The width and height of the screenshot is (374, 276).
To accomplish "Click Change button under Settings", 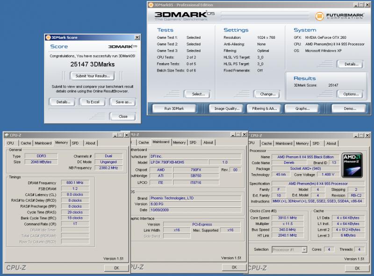I will pyautogui.click(x=267, y=94).
